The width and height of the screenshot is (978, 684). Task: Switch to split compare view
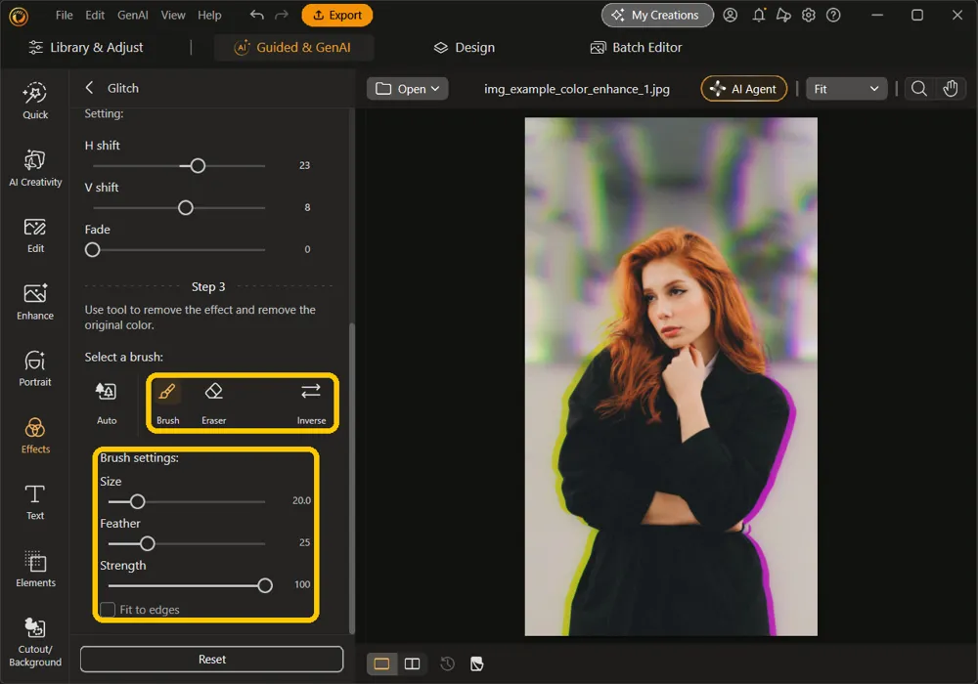tap(412, 663)
